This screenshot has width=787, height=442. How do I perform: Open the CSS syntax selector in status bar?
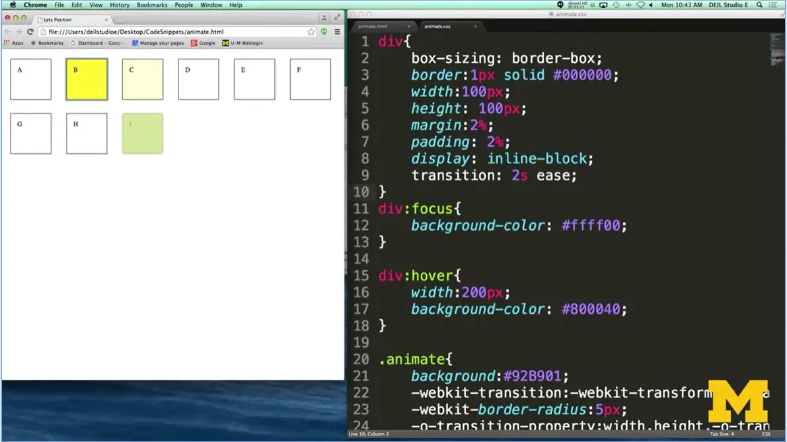[x=766, y=434]
